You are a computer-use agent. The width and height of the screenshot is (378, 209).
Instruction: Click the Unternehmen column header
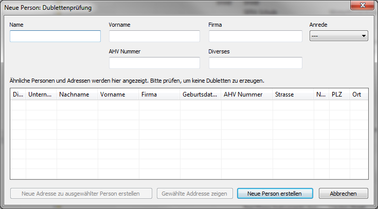click(x=41, y=94)
